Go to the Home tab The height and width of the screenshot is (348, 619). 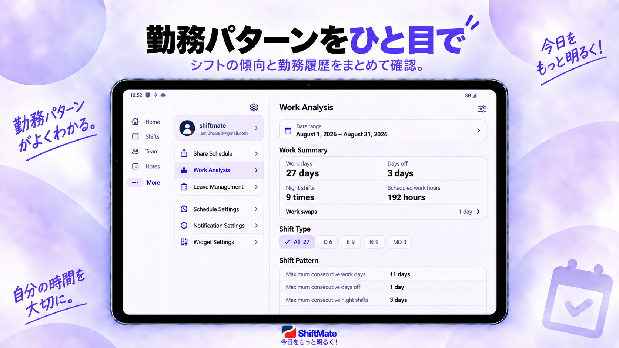coord(146,122)
